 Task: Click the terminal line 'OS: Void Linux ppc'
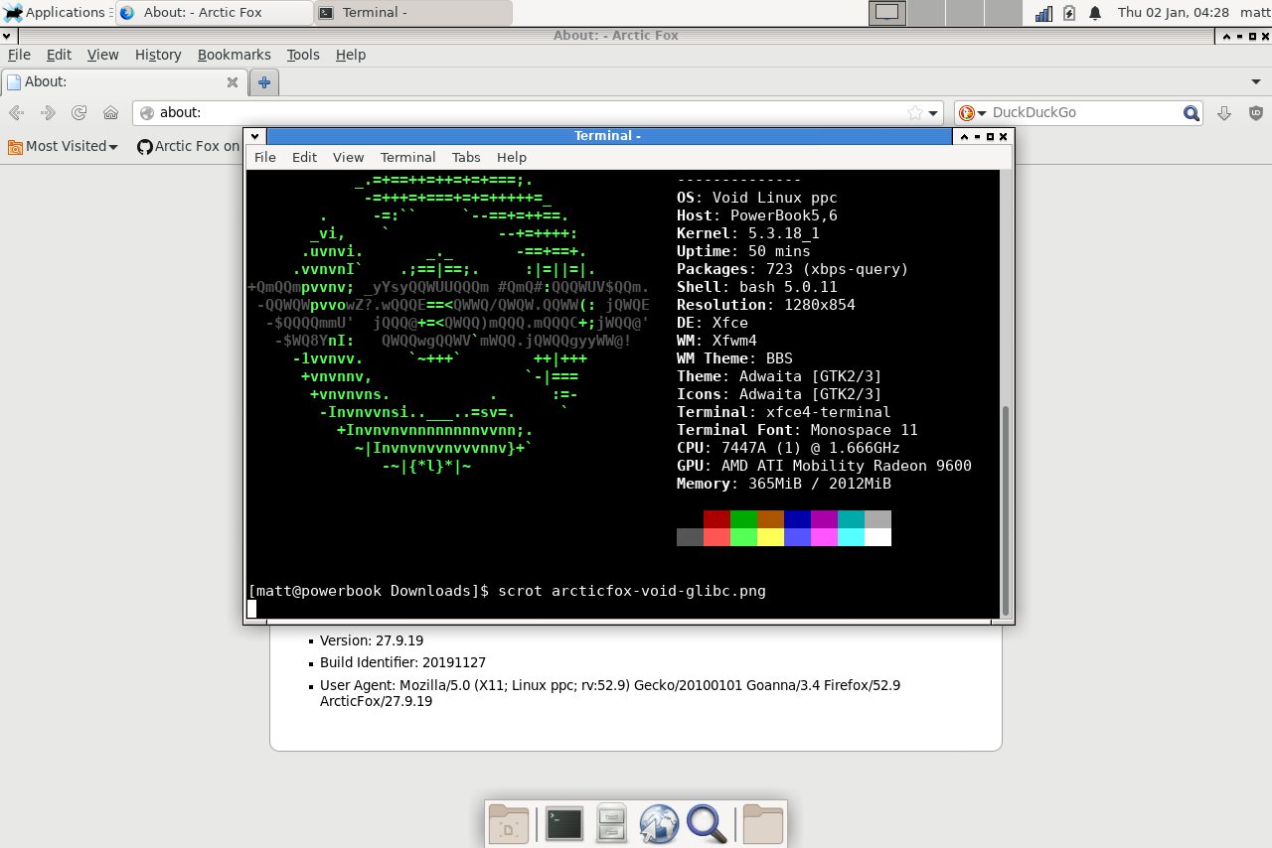point(757,198)
